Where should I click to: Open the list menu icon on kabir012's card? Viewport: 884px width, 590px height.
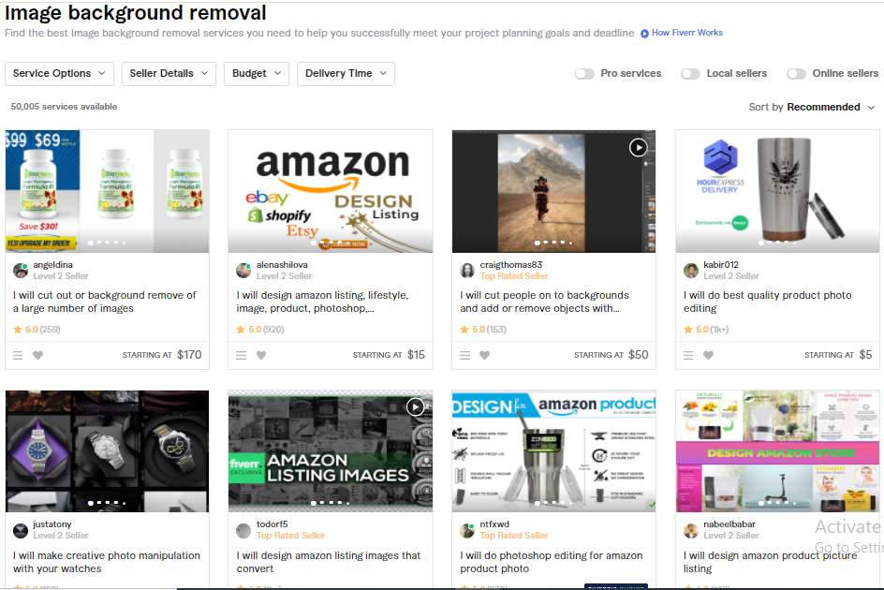688,355
